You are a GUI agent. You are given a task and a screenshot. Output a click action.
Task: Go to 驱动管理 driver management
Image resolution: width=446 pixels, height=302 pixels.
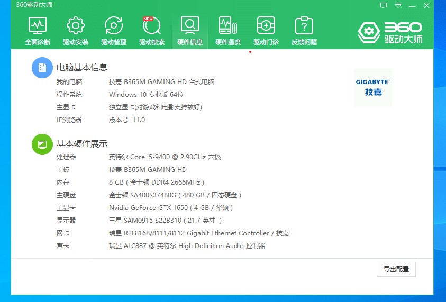pyautogui.click(x=114, y=31)
